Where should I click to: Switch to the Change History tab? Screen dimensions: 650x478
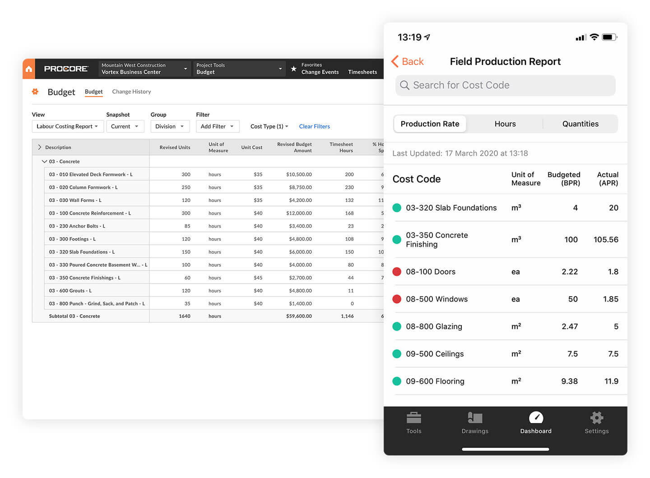131,92
